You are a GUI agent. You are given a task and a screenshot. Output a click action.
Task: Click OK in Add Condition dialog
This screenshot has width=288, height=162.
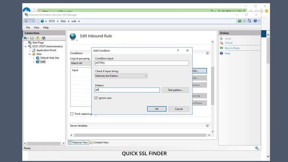click(x=157, y=109)
